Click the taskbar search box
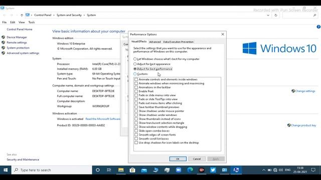Screen dimensions: 321x180 point(52,170)
